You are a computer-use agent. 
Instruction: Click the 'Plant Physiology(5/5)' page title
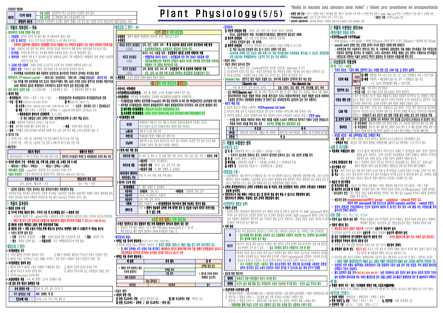pos(221,13)
